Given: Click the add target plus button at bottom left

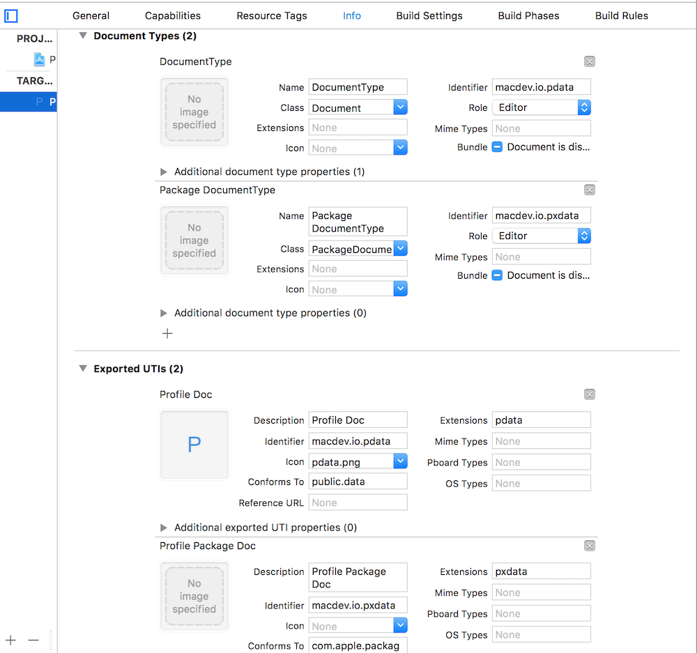Looking at the screenshot, I should [11, 640].
